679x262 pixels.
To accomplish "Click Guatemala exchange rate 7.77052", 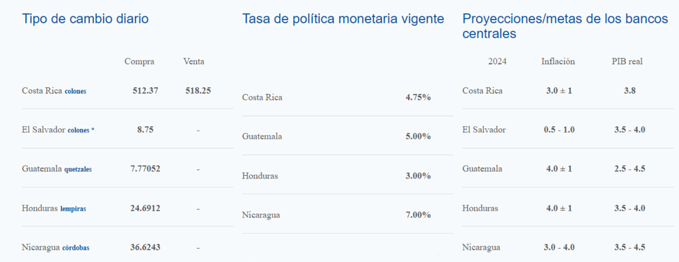I will (x=145, y=169).
